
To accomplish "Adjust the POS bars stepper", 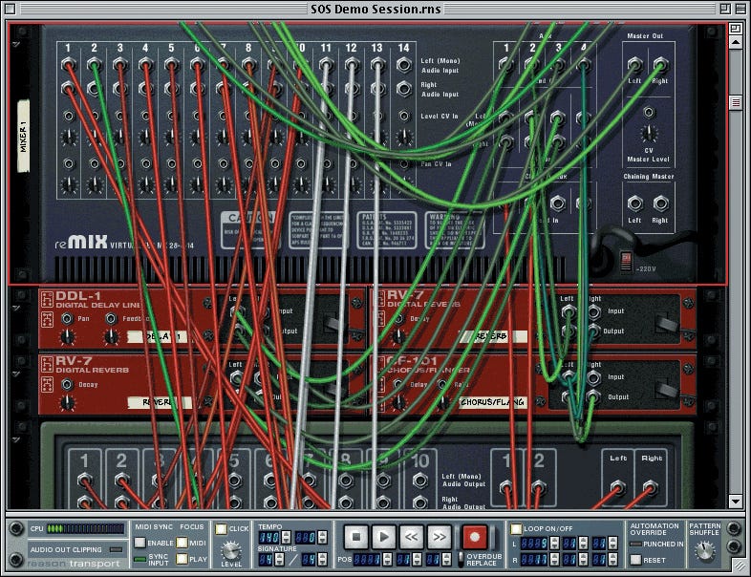I will (387, 559).
